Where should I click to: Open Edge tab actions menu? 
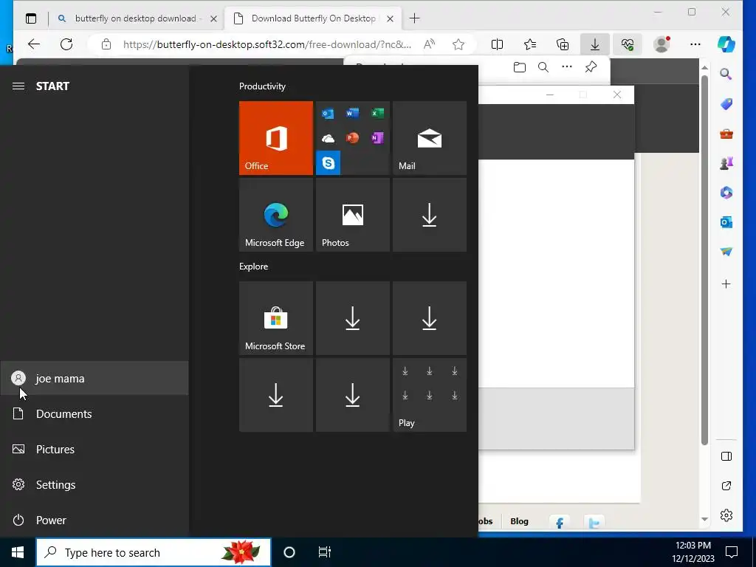(x=31, y=18)
